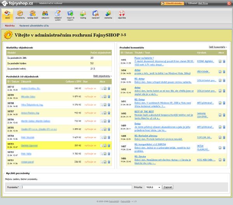
Task: Select the "Za posledních 24h" statistics row
Action: pos(59,58)
